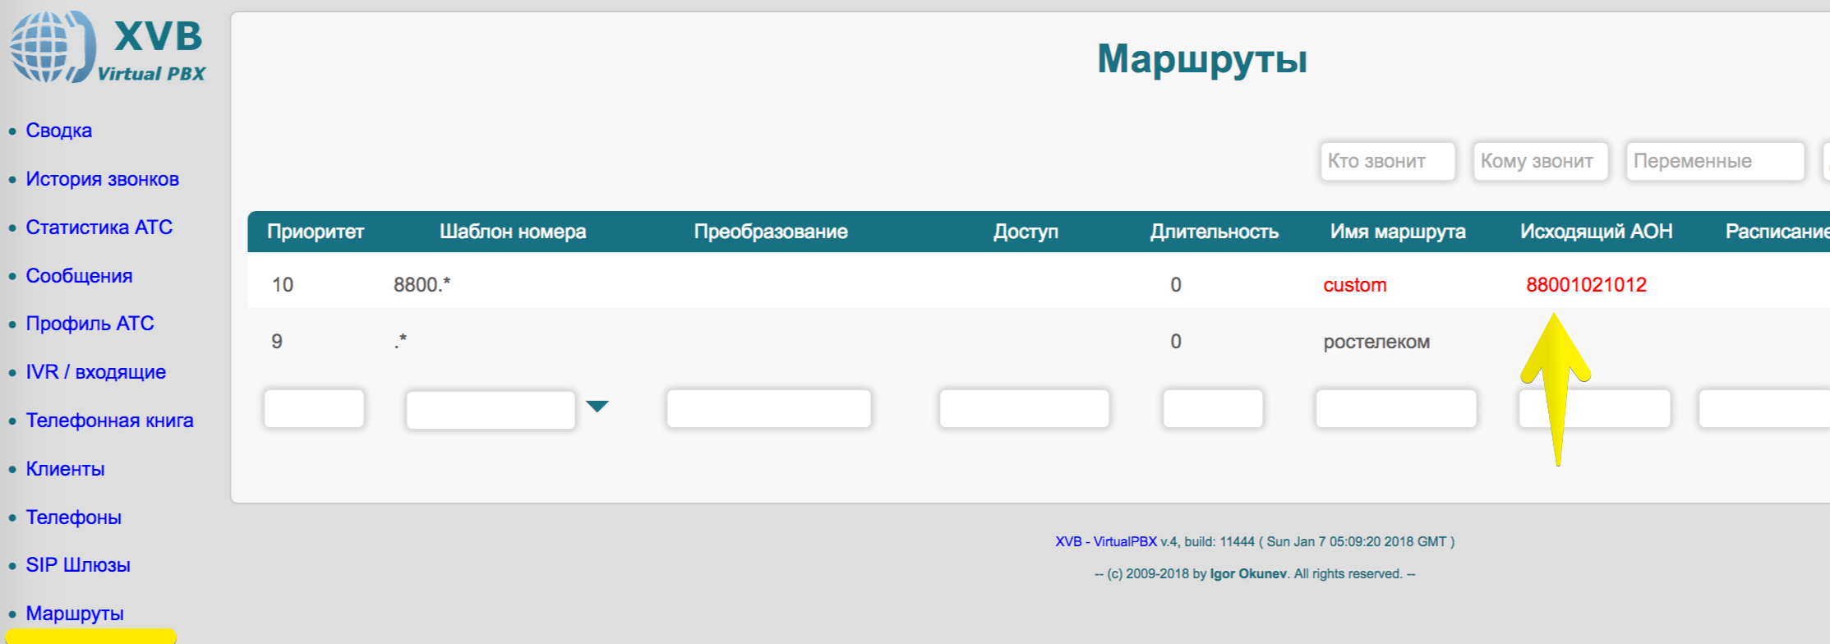Open the Телефонная книга page
1830x644 pixels.
(x=109, y=421)
